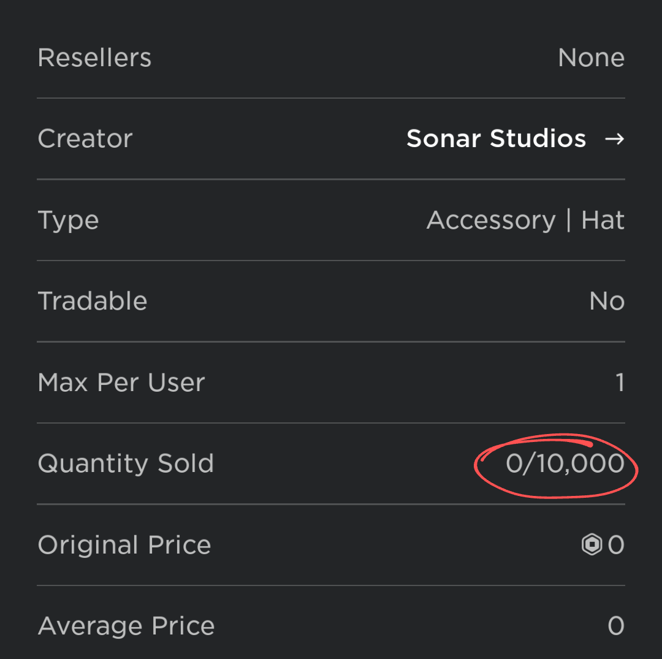Click the Max Per User label
The image size is (662, 659).
tap(121, 383)
